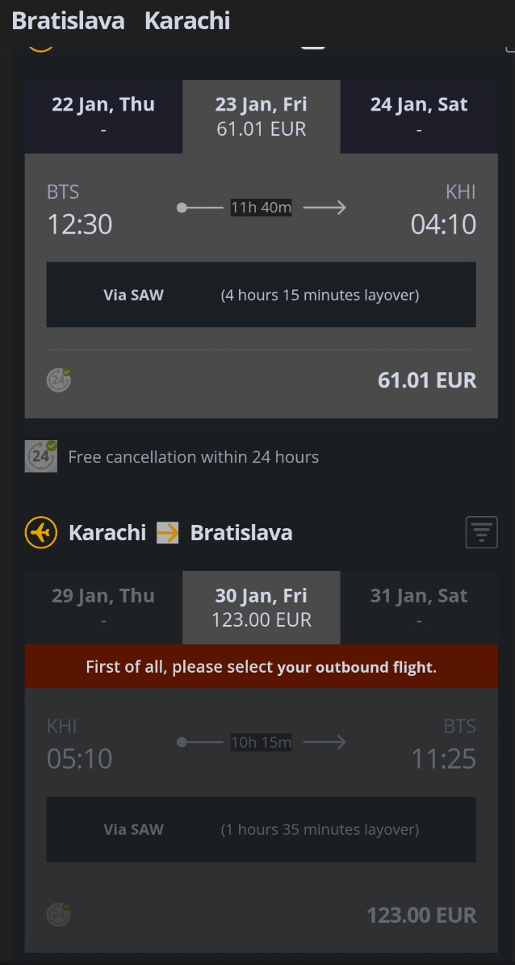Click the yellow airplane icon near Karachi
The width and height of the screenshot is (515, 965).
coord(40,532)
